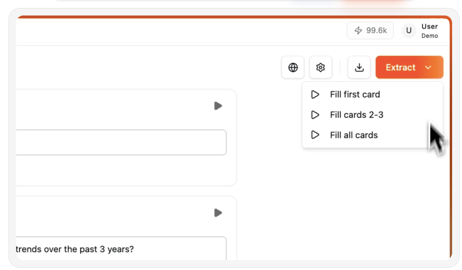Click the play icon beside "Fill first card"
This screenshot has height=270, width=462.
(x=315, y=94)
